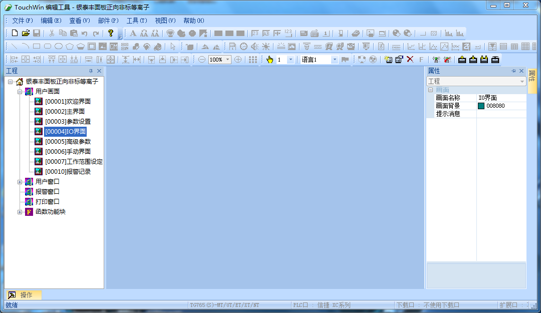The image size is (541, 313).
Task: Click the zoom in plus icon
Action: click(x=238, y=60)
